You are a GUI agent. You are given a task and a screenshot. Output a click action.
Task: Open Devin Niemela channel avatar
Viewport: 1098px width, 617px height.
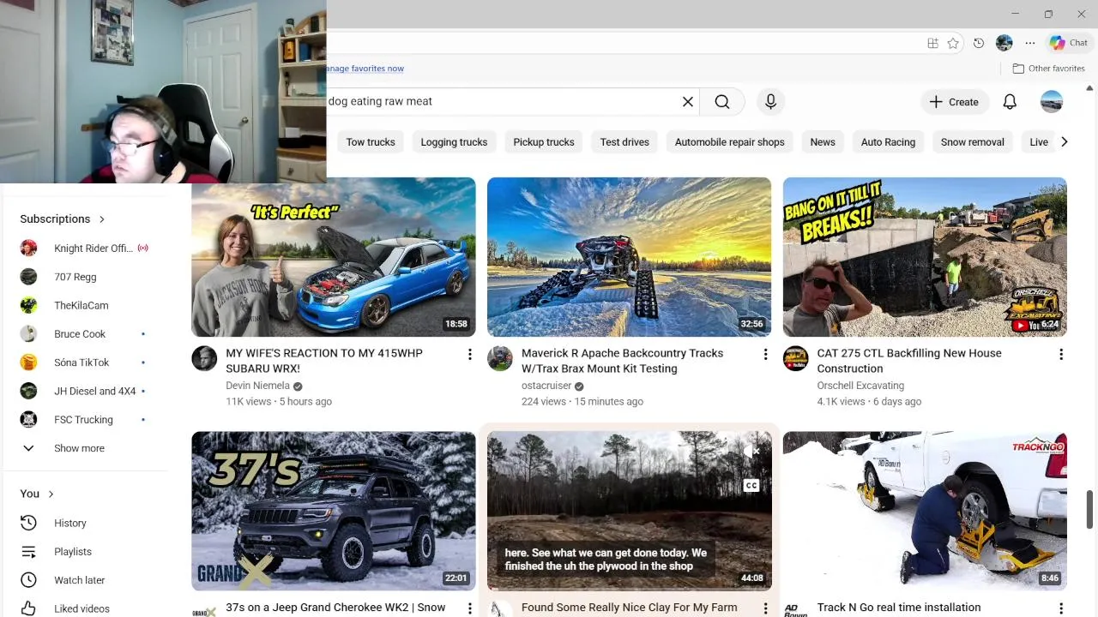(x=204, y=358)
